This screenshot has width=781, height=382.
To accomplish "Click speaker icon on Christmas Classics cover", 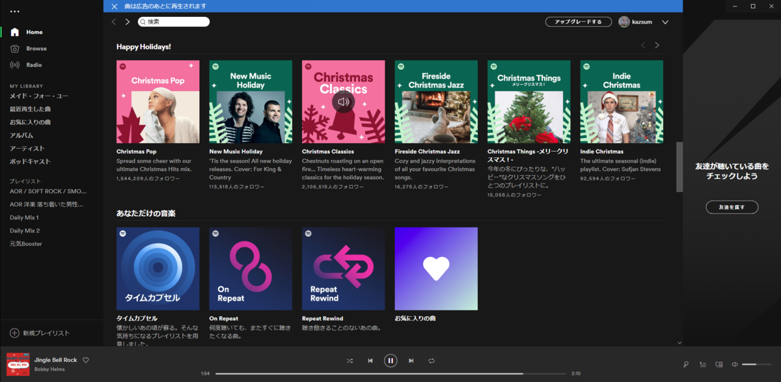I will [x=344, y=102].
